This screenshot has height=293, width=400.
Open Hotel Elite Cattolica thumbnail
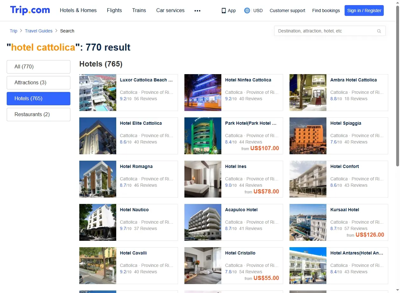(x=98, y=136)
